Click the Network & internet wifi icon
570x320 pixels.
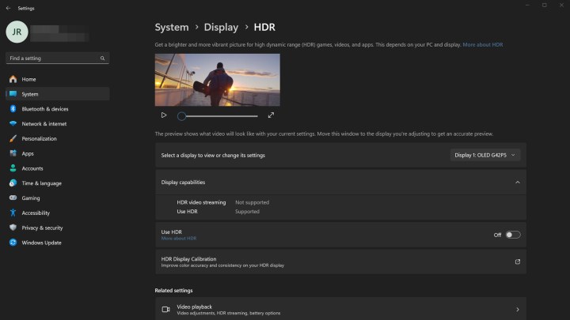13,124
